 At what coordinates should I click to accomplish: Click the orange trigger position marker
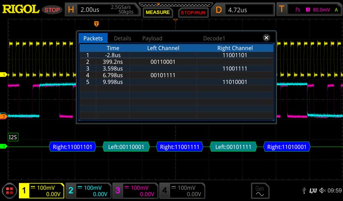coord(96,23)
